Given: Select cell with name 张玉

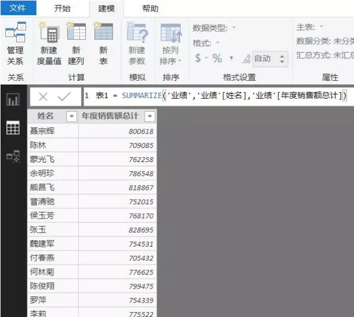Looking at the screenshot, I should [x=53, y=230].
